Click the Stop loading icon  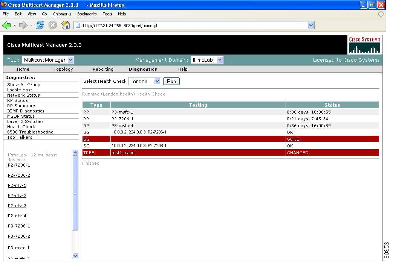coord(53,25)
